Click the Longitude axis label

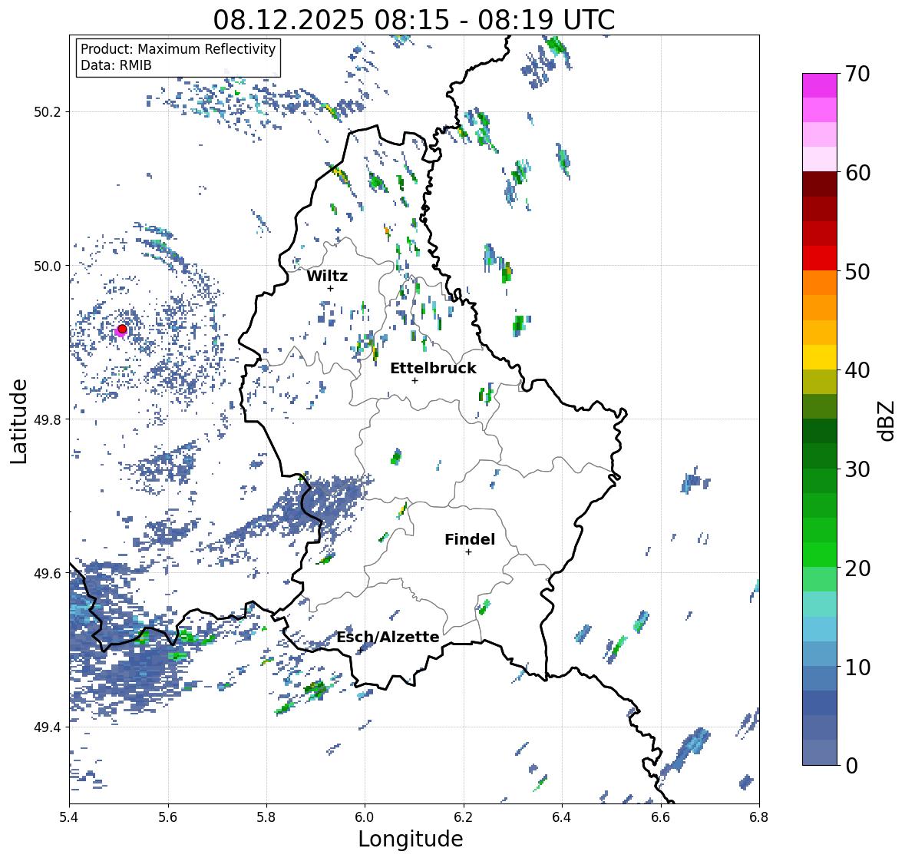click(411, 839)
